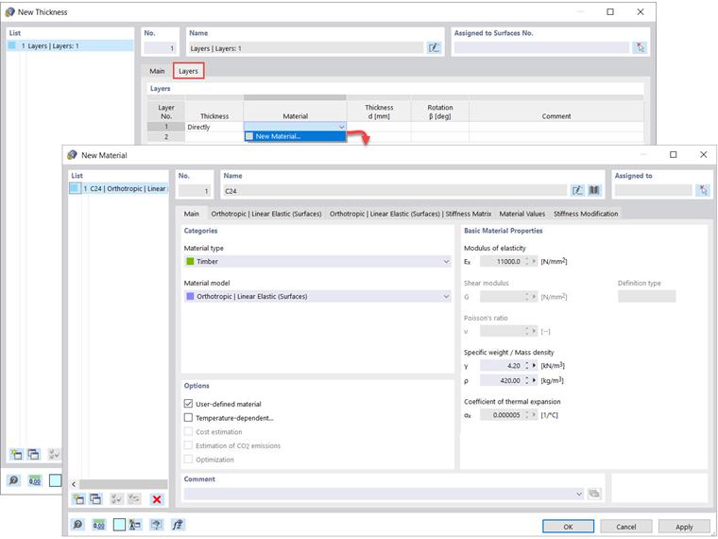Image resolution: width=718 pixels, height=539 pixels.
Task: Open material library book icon beside C24 name
Action: pyautogui.click(x=594, y=190)
